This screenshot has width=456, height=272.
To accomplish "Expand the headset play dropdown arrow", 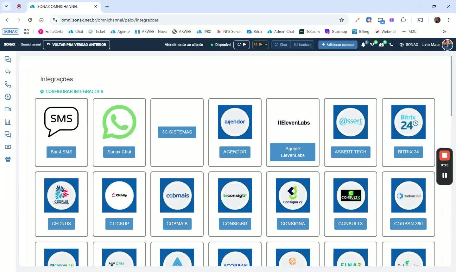I will click(x=266, y=45).
